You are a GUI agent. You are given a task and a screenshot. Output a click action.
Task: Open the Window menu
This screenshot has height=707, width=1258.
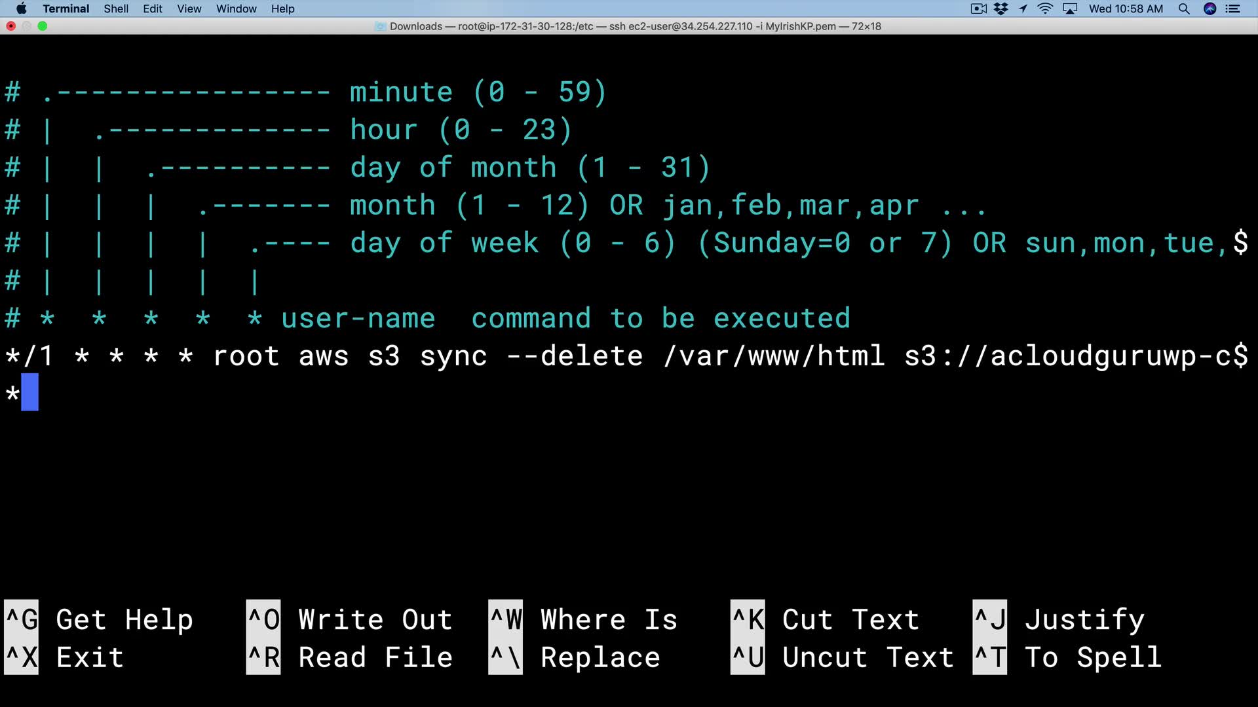pyautogui.click(x=236, y=9)
